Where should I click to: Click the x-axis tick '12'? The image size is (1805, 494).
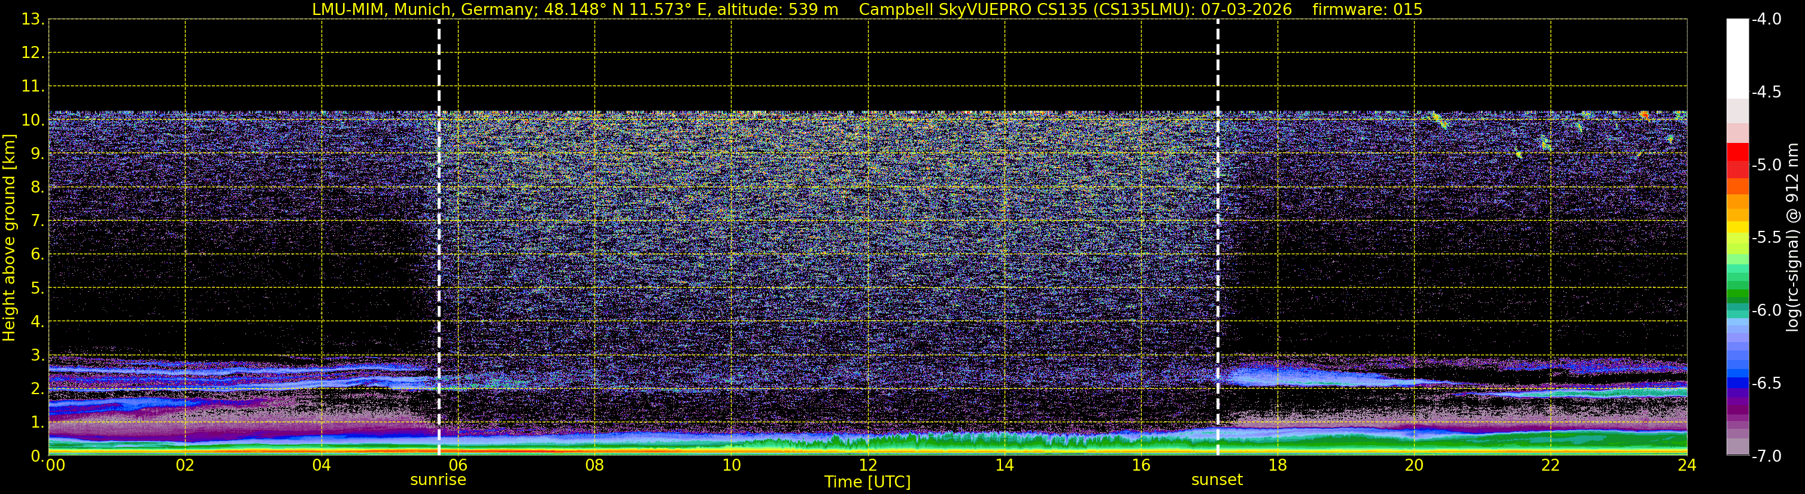(x=868, y=465)
